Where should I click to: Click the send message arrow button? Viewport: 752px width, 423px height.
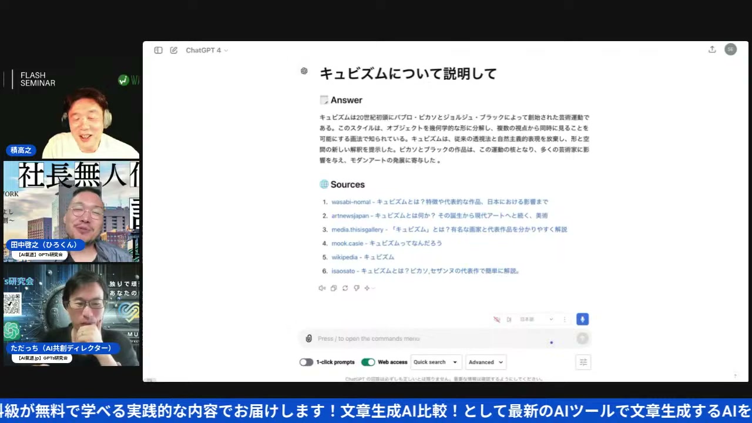582,338
